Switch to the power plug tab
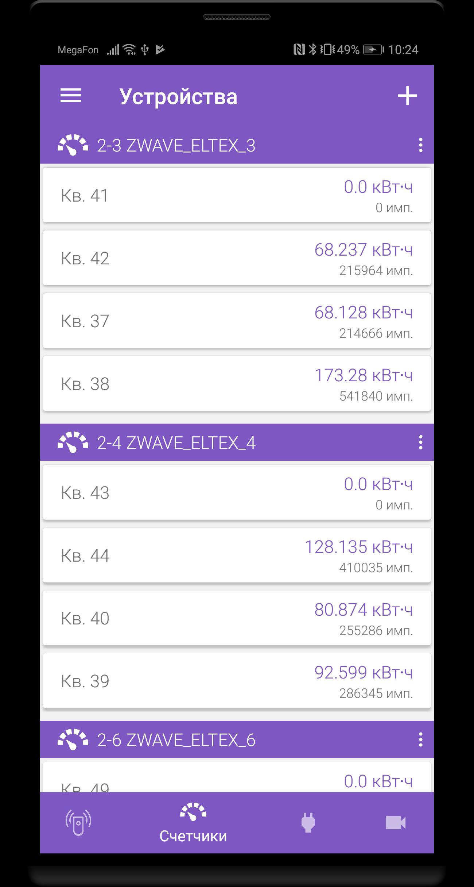Viewport: 474px width, 887px height. tap(308, 823)
